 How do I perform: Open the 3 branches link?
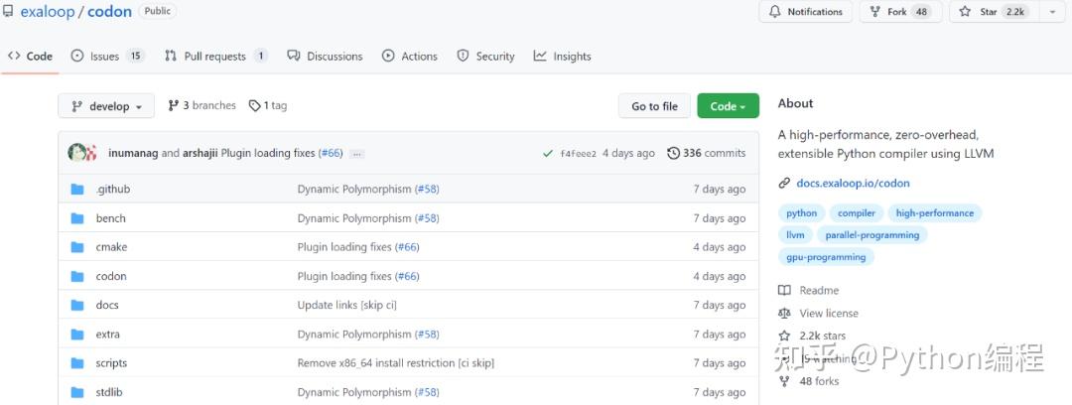point(201,105)
